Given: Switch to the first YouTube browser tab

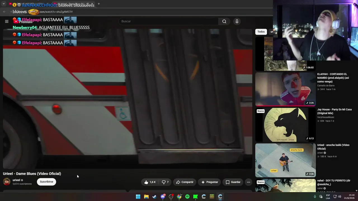Looking at the screenshot, I should point(29,4).
